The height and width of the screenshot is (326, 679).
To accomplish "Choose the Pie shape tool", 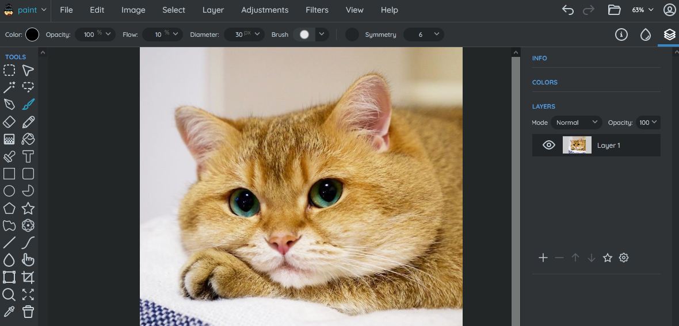I will [28, 191].
